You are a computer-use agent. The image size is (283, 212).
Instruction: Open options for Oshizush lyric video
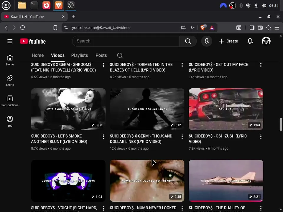261,137
